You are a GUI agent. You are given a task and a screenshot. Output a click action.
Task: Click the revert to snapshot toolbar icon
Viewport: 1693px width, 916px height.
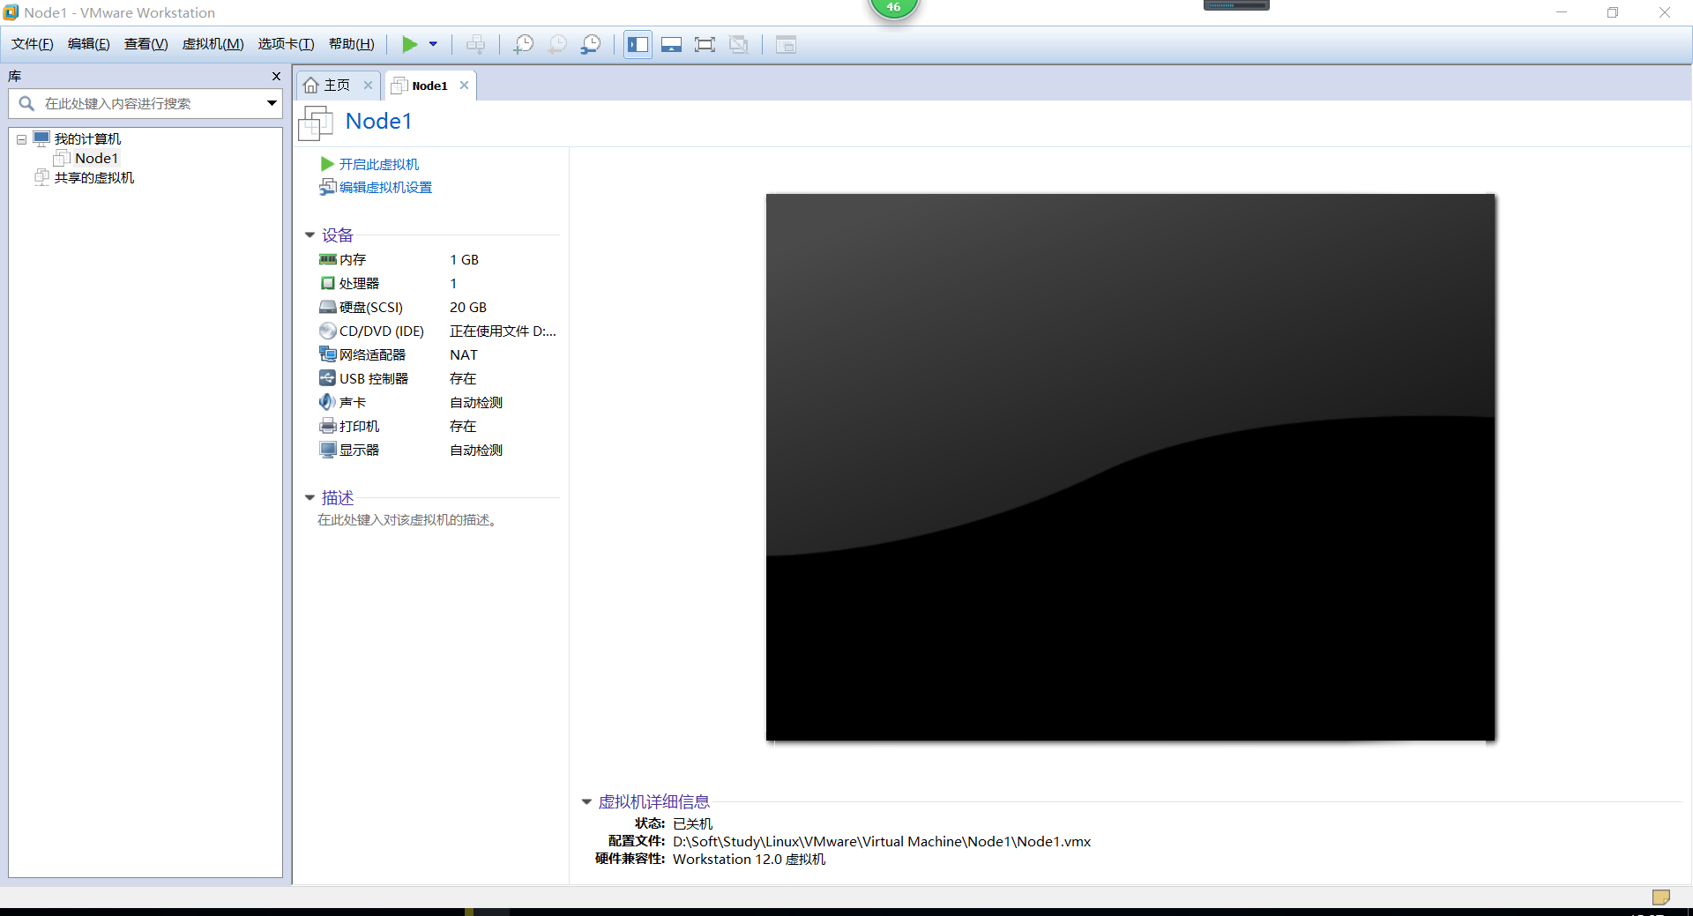click(556, 44)
